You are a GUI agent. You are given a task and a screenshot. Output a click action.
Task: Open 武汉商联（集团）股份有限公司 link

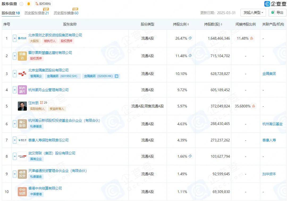pyautogui.click(x=52, y=153)
